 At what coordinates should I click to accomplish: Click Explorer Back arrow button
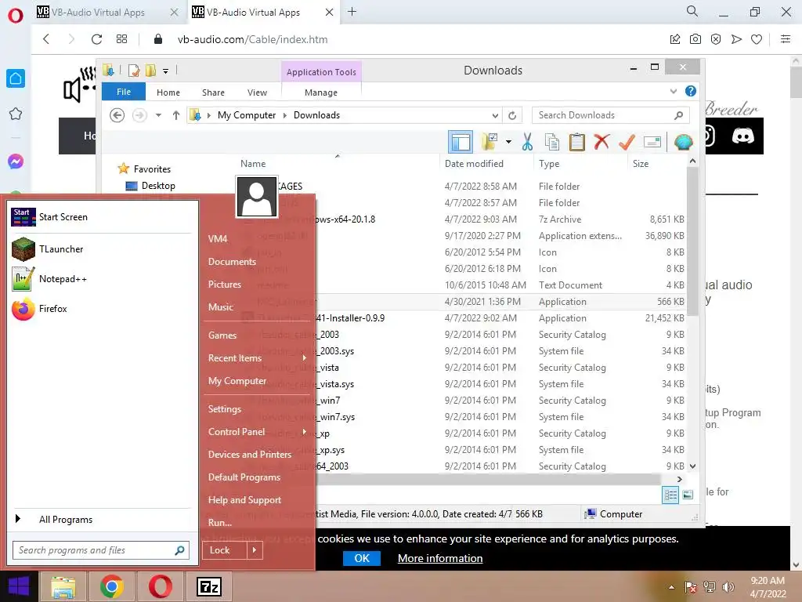pos(117,115)
